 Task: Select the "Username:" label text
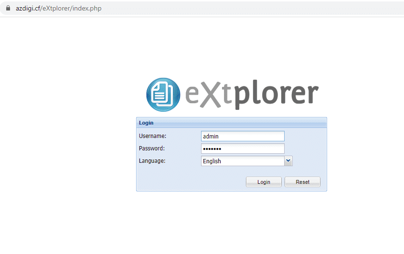tap(152, 136)
